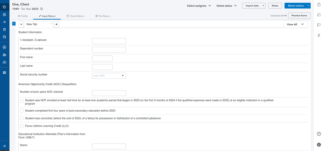Open the flag icon in right panel
Screen dimensions: 324x151
pos(319,25)
